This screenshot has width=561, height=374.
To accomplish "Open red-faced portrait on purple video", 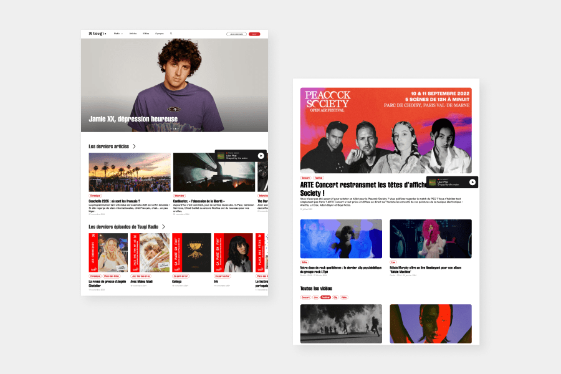I will point(431,324).
